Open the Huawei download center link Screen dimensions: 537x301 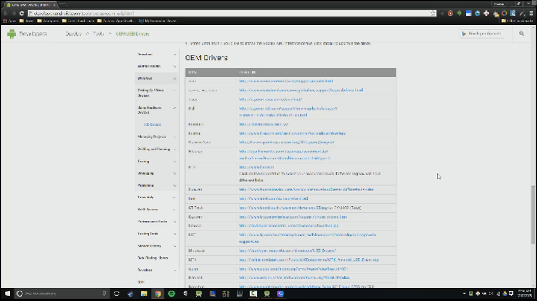(306, 190)
